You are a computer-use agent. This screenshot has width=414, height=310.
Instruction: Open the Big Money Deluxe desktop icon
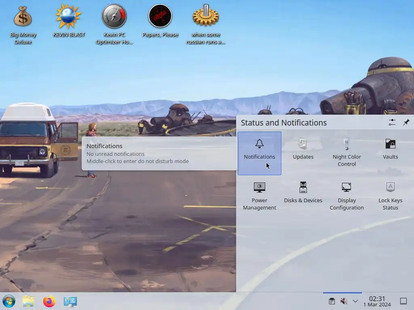coord(23,25)
